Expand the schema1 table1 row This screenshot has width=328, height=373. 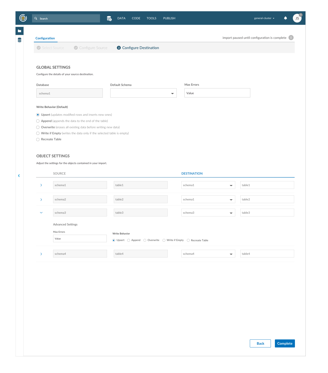[41, 185]
